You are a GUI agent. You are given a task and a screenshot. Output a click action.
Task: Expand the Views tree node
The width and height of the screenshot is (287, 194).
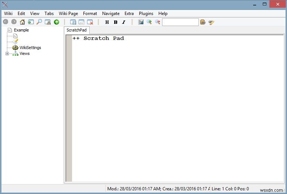(x=7, y=53)
